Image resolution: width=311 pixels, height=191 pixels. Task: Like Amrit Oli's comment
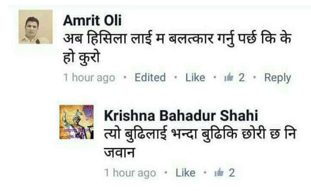click(195, 77)
